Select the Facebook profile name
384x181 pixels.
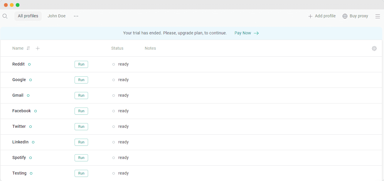tap(21, 111)
